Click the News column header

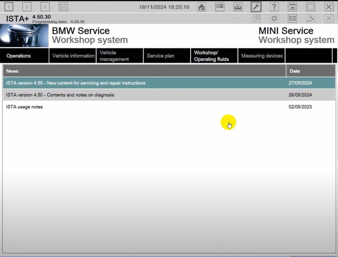pos(145,71)
